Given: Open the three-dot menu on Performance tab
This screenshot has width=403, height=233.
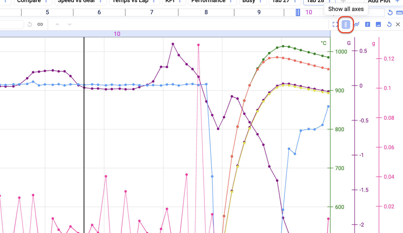Looking at the screenshot, I should 231,1.
